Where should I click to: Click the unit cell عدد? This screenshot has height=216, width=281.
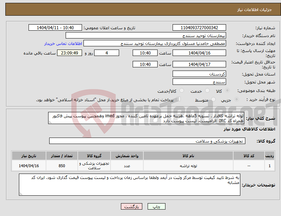127,166
